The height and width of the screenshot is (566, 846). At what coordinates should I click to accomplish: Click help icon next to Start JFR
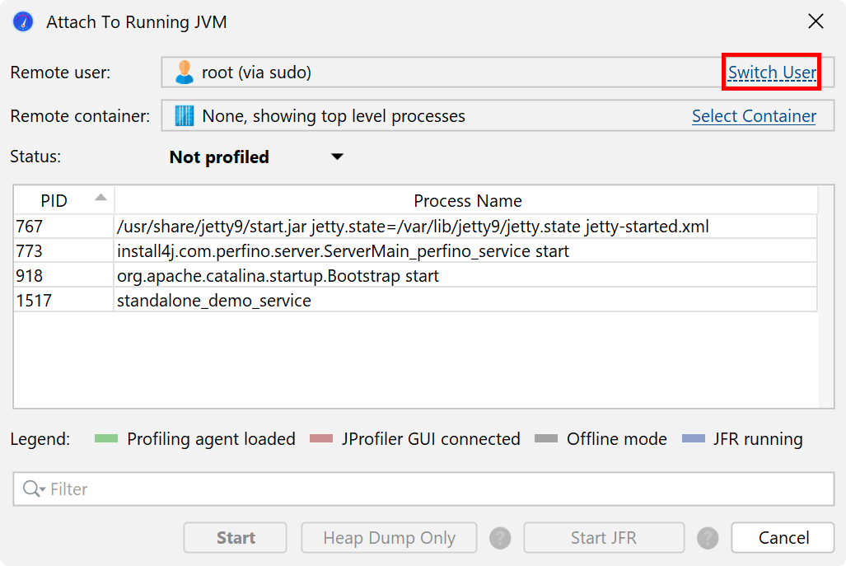[708, 538]
